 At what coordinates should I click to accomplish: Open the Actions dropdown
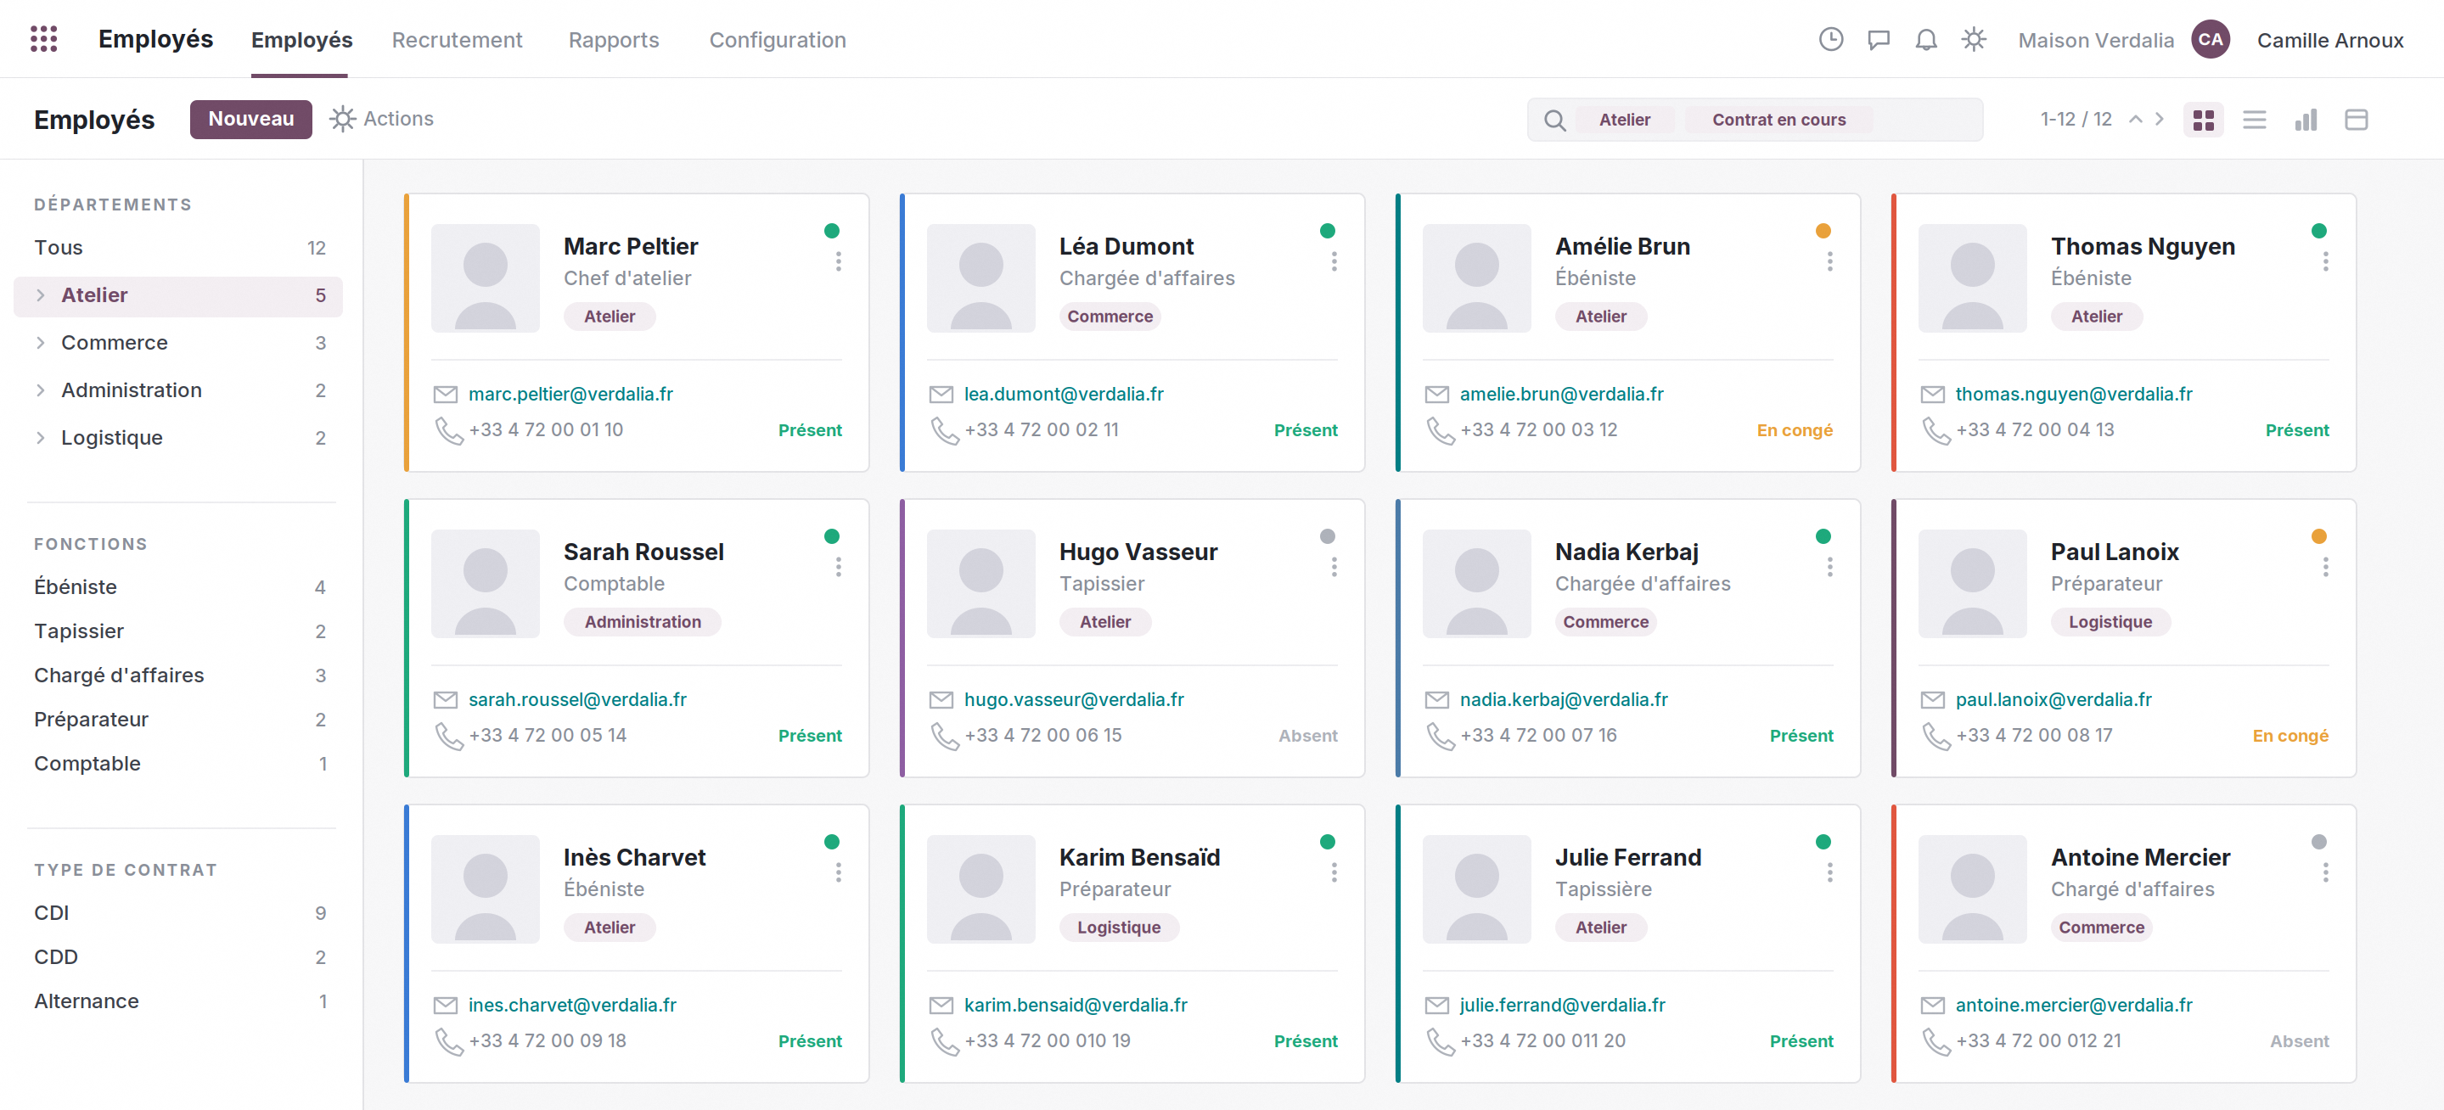click(x=381, y=120)
